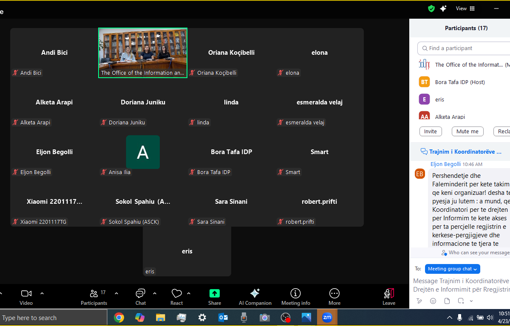Click the Leave meeting icon

pyautogui.click(x=389, y=293)
